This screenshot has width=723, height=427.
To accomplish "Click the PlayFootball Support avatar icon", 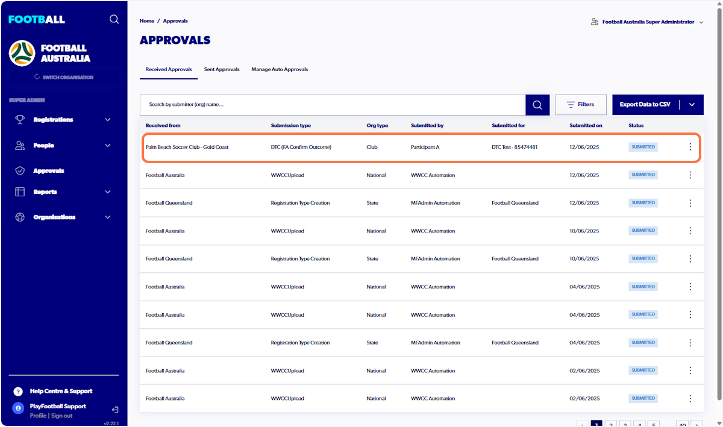I will 18,408.
